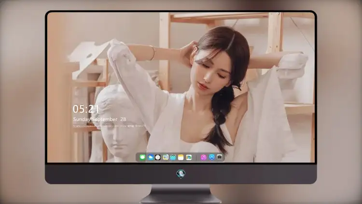
Task: Open the pink iTunes music app in the dock
Action: tap(203, 157)
